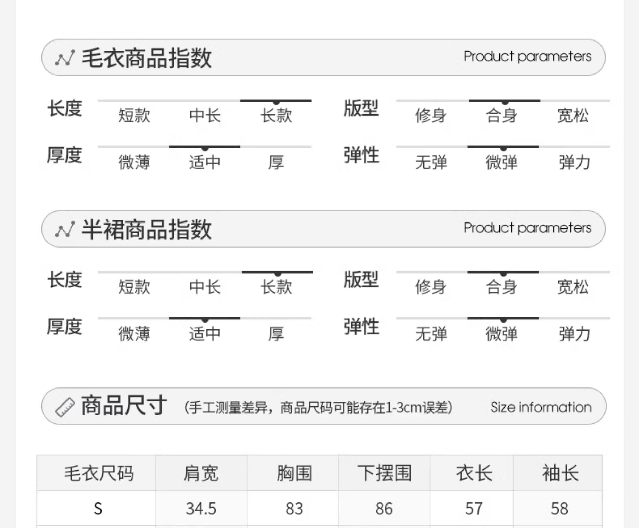
Task: Click the 肩宽 column header
Action: point(201,473)
